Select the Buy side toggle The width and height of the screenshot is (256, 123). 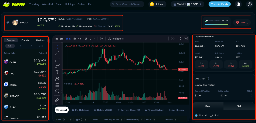pos(208,106)
